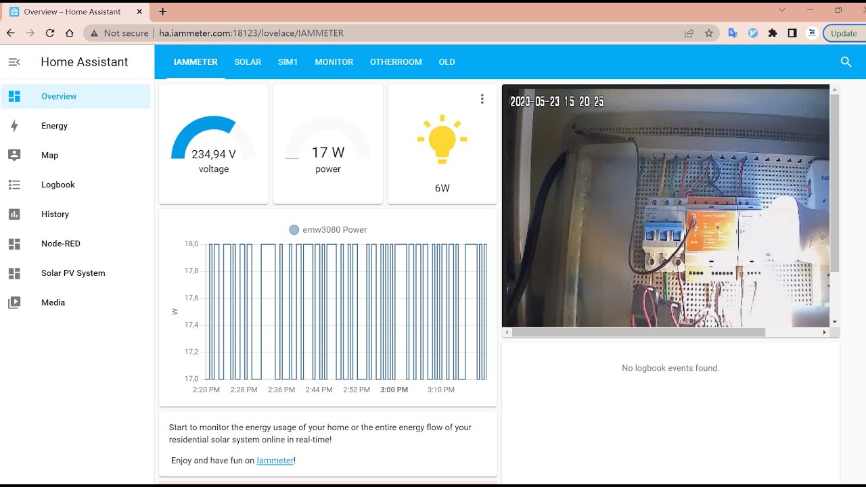Switch to the SIM1 tab
The height and width of the screenshot is (487, 866).
coord(288,62)
